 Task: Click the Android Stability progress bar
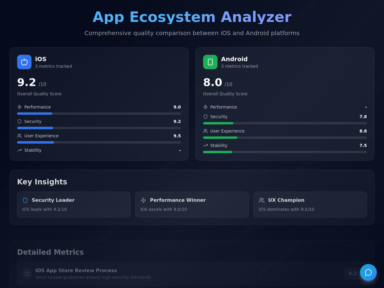click(x=285, y=152)
